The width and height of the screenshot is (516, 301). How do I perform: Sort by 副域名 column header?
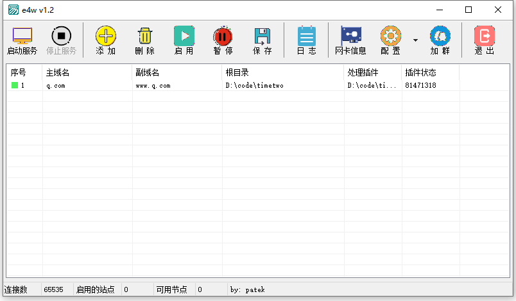pyautogui.click(x=176, y=72)
